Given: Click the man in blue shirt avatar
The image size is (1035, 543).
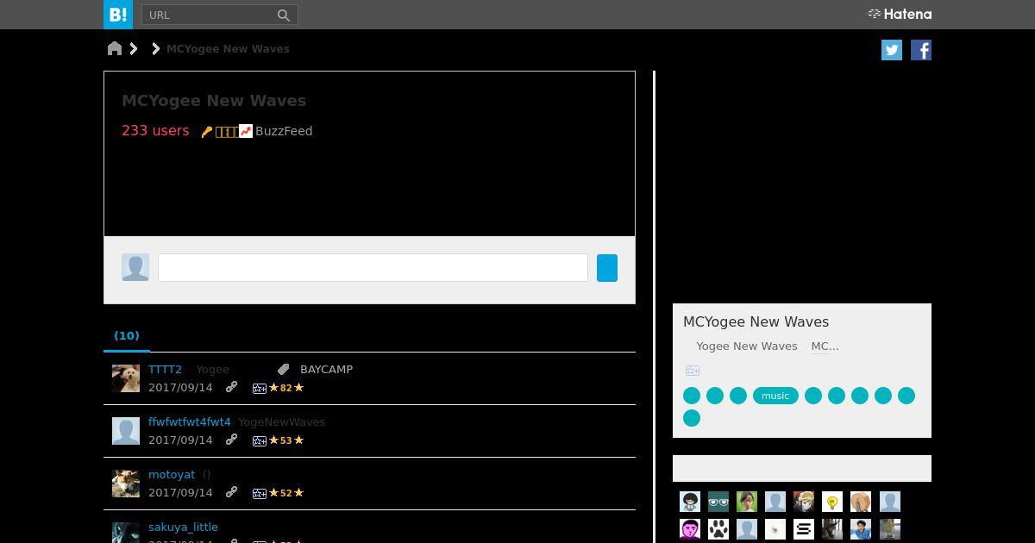Looking at the screenshot, I should pos(861,529).
